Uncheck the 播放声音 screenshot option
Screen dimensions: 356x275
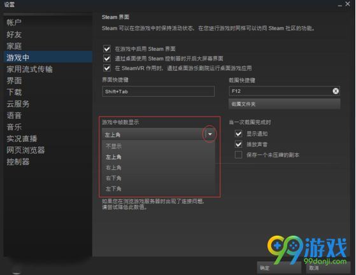(x=238, y=145)
